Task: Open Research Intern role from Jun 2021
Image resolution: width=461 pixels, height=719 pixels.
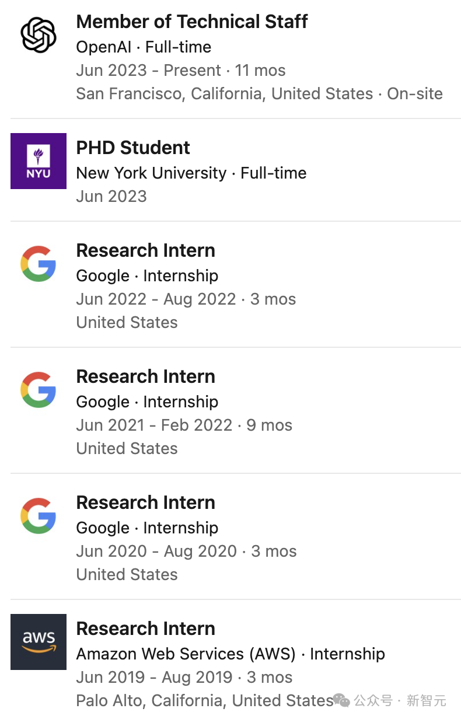Action: tap(146, 377)
